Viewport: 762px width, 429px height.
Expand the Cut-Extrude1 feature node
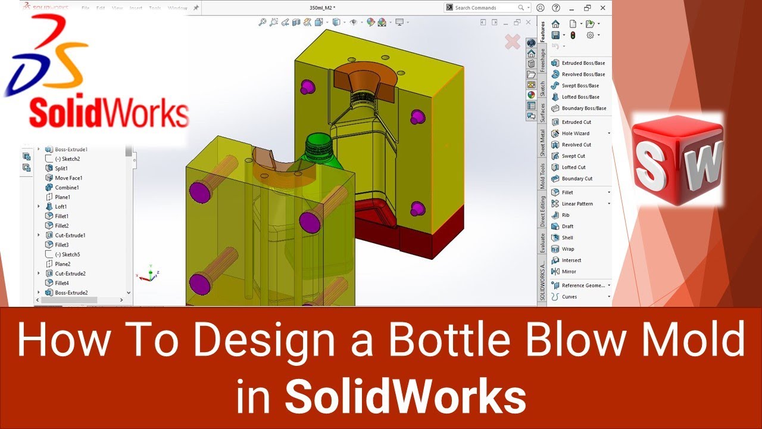coord(39,235)
